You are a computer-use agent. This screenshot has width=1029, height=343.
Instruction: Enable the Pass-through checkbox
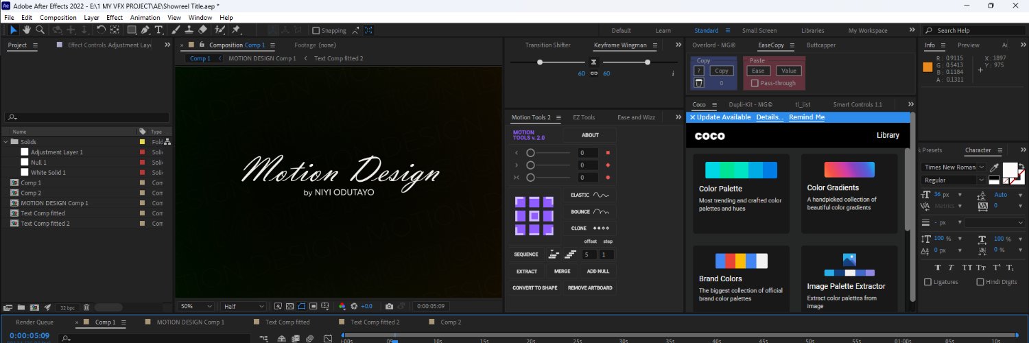point(755,83)
